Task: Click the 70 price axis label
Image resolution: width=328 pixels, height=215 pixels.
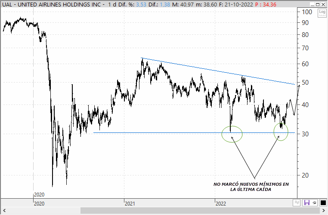Action: 305,48
